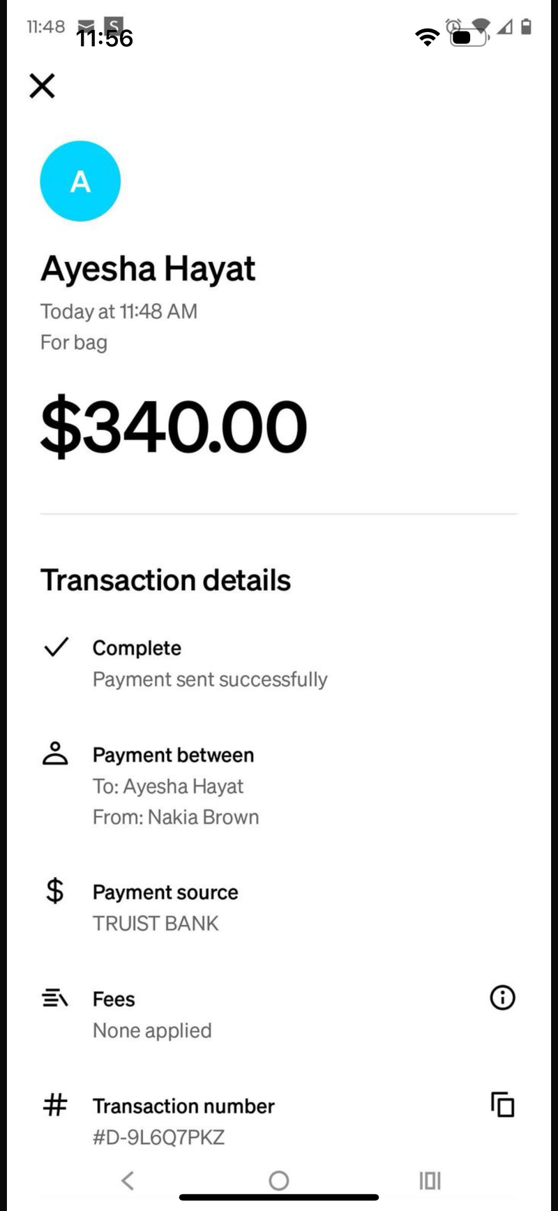Tap the TRUIST BANK payment source
The image size is (558, 1211).
coord(156,923)
